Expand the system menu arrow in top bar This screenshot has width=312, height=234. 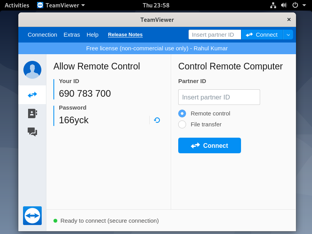click(304, 5)
